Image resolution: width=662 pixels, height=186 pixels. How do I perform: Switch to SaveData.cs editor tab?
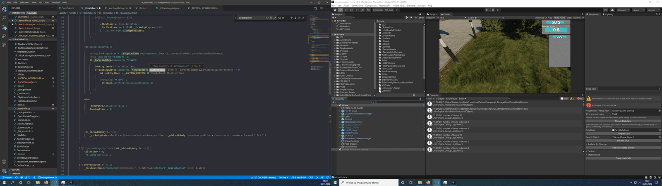tap(67, 8)
